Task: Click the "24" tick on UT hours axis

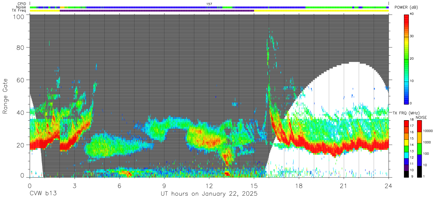Action: point(389,185)
